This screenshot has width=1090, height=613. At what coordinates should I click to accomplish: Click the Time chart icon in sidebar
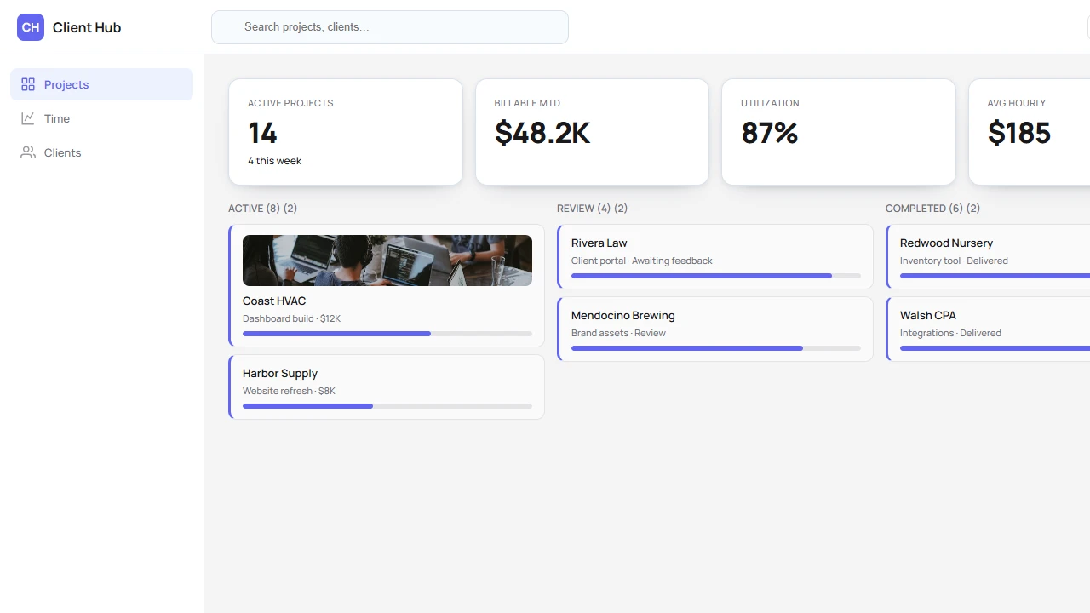(28, 118)
